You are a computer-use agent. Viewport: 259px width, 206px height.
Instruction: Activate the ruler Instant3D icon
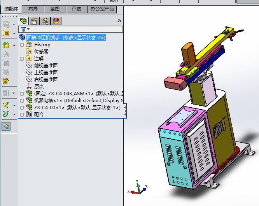coord(6,126)
